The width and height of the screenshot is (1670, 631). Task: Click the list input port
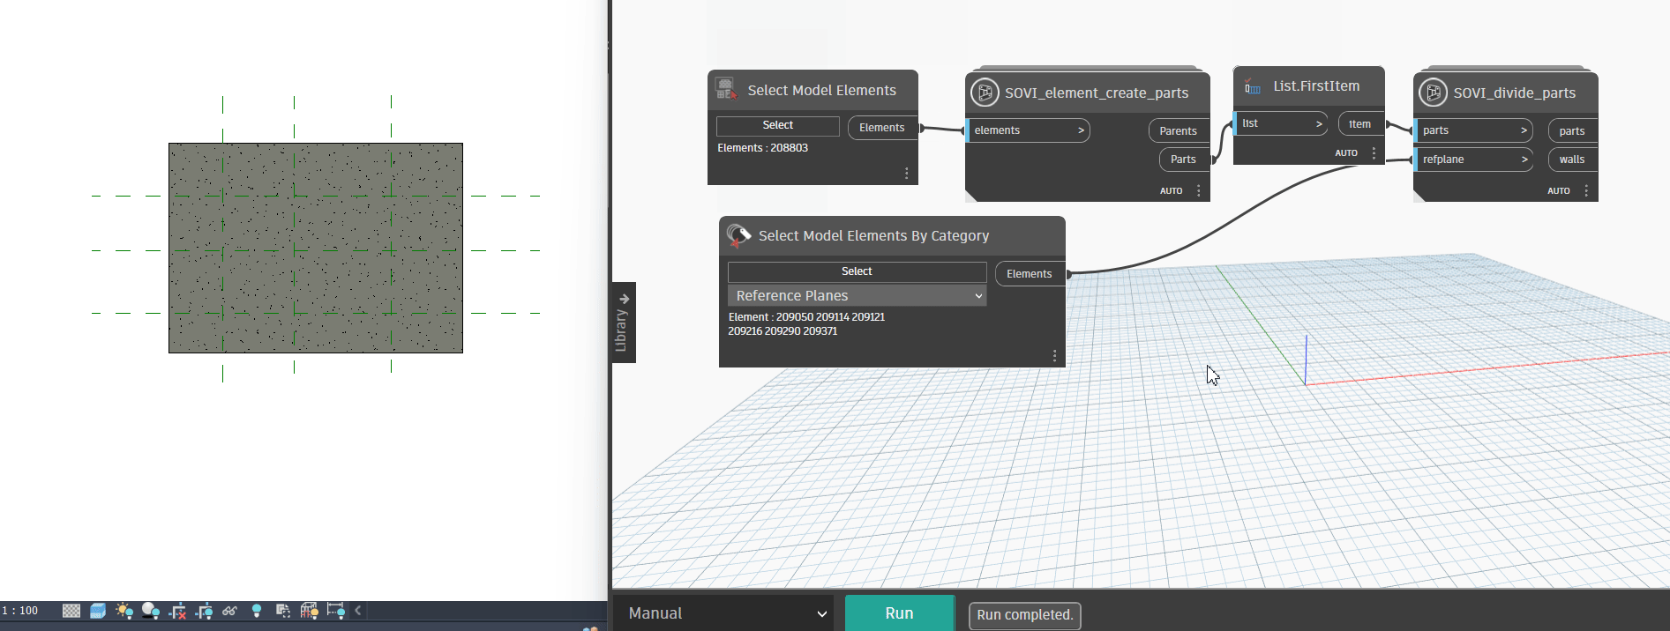pyautogui.click(x=1280, y=123)
